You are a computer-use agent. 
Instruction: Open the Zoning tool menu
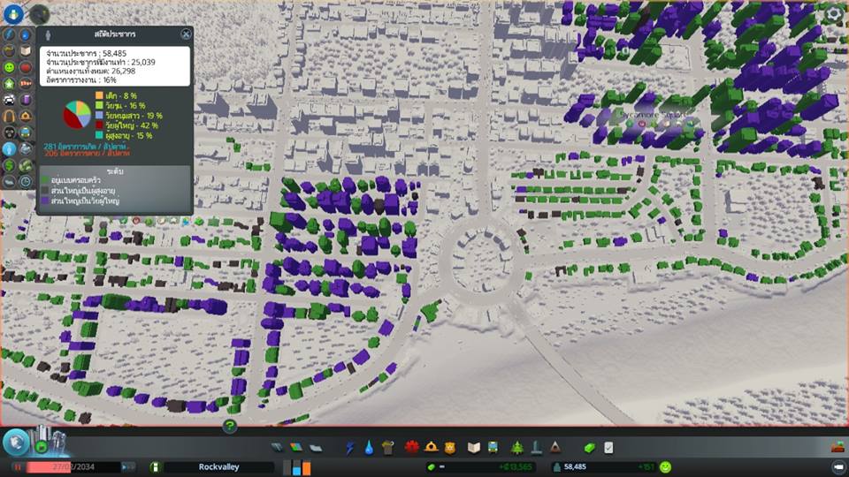pyautogui.click(x=296, y=447)
